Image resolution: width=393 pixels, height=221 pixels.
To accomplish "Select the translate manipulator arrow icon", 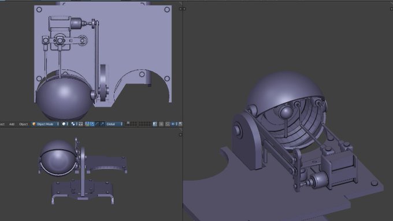I will (92, 124).
